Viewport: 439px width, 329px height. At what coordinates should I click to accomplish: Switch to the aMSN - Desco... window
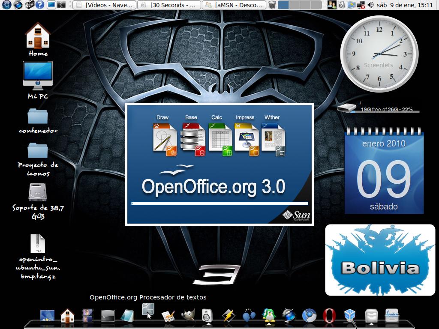[234, 5]
